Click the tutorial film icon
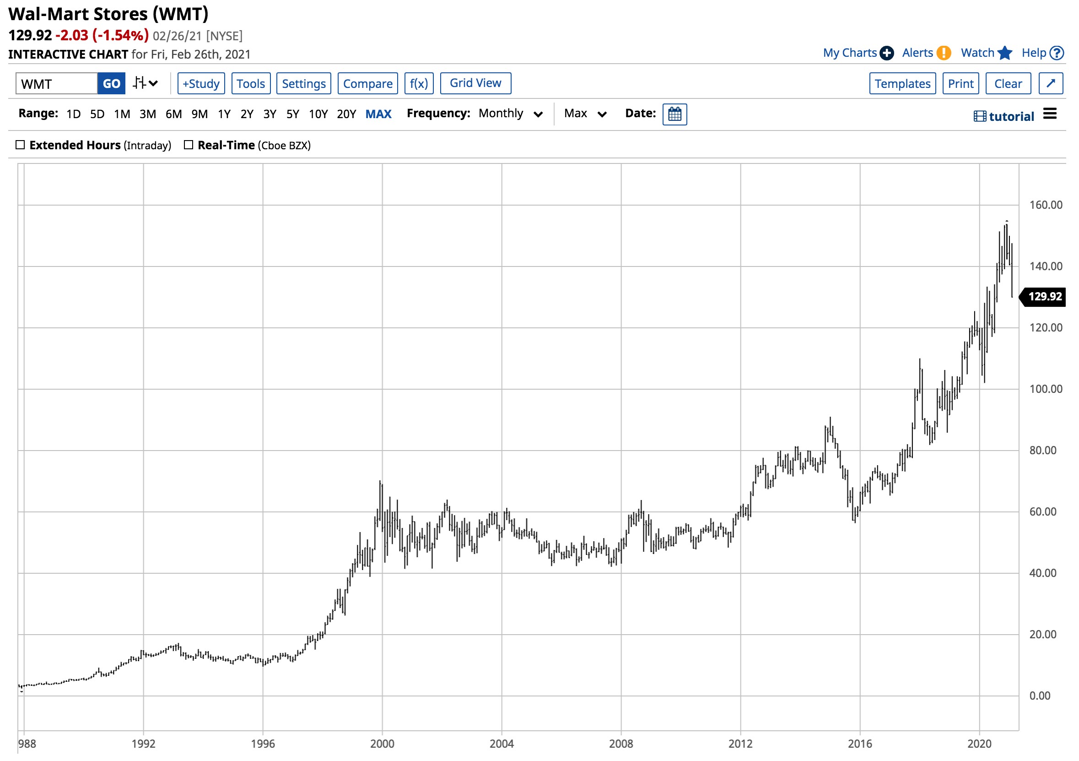Image resolution: width=1079 pixels, height=761 pixels. tap(980, 116)
